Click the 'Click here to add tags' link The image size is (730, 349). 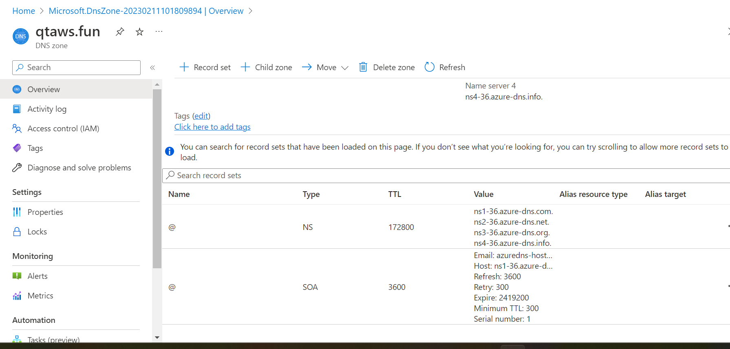212,127
